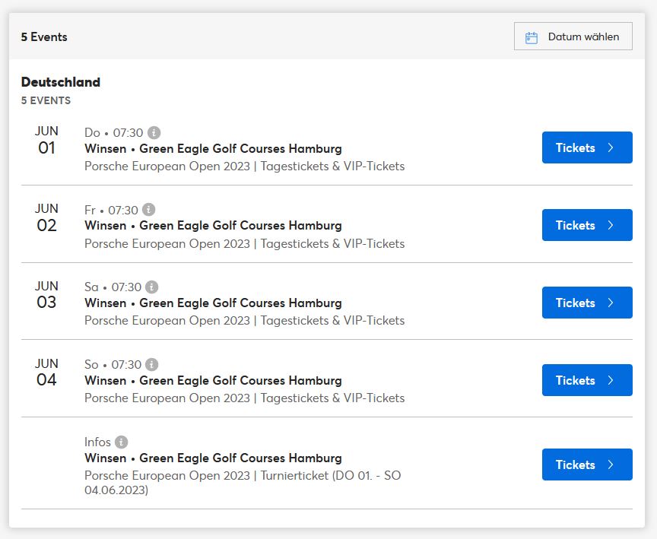Screen dimensions: 657x539
Task: Open Tickets for the Turnierticket event
Action: (x=587, y=464)
